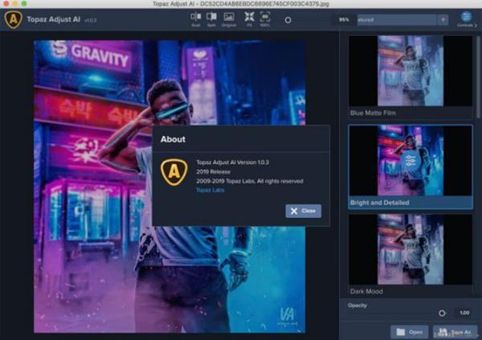This screenshot has height=340, width=482.
Task: Click the Opacity slider handle
Action: pyautogui.click(x=441, y=313)
